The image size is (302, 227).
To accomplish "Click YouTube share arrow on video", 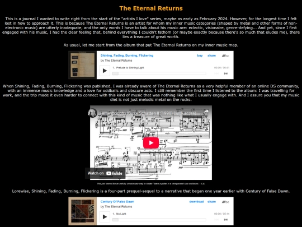I will point(206,112).
